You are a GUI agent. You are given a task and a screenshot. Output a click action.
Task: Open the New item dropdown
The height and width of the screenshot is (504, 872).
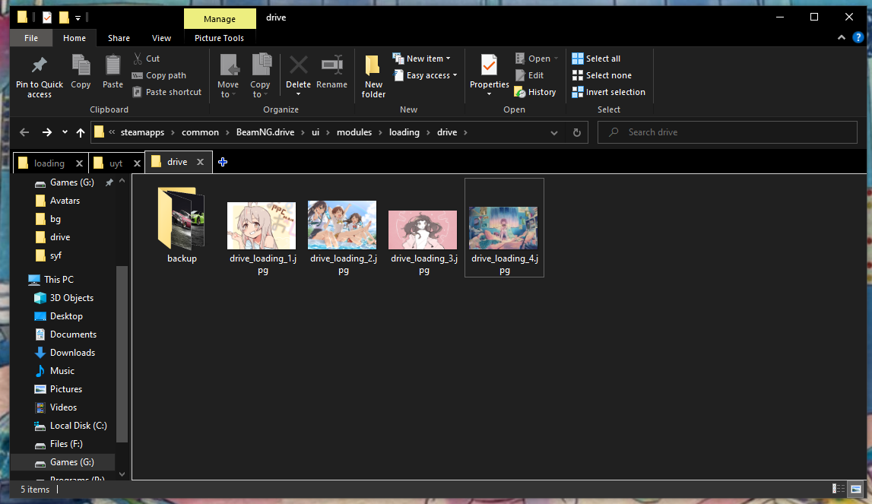click(x=421, y=59)
